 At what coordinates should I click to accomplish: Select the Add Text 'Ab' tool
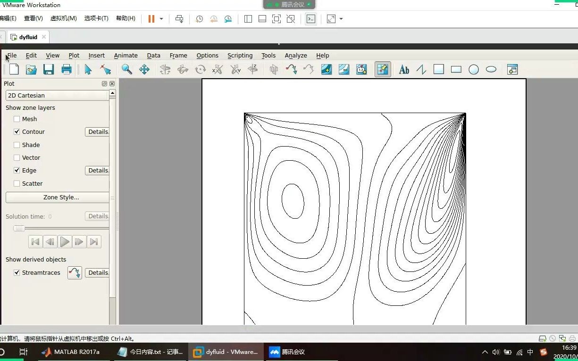click(x=404, y=70)
